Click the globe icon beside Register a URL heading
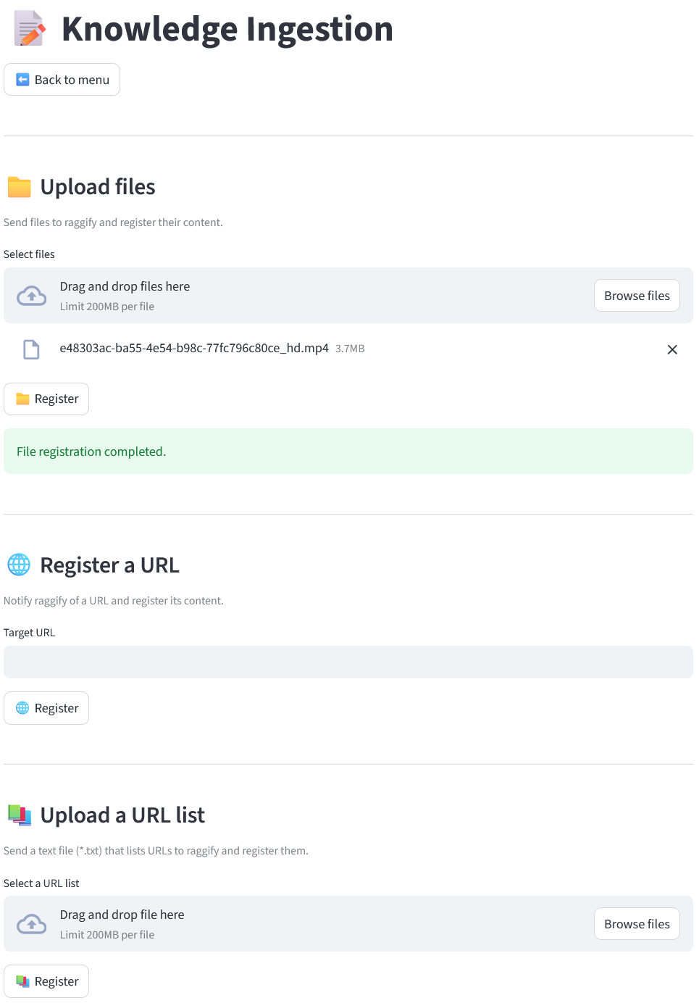 19,565
